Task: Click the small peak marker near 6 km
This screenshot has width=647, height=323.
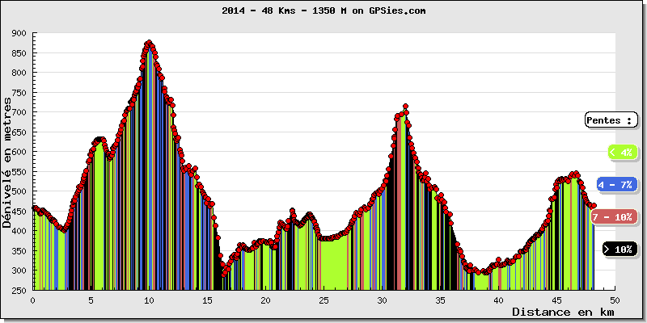Action: pyautogui.click(x=100, y=139)
